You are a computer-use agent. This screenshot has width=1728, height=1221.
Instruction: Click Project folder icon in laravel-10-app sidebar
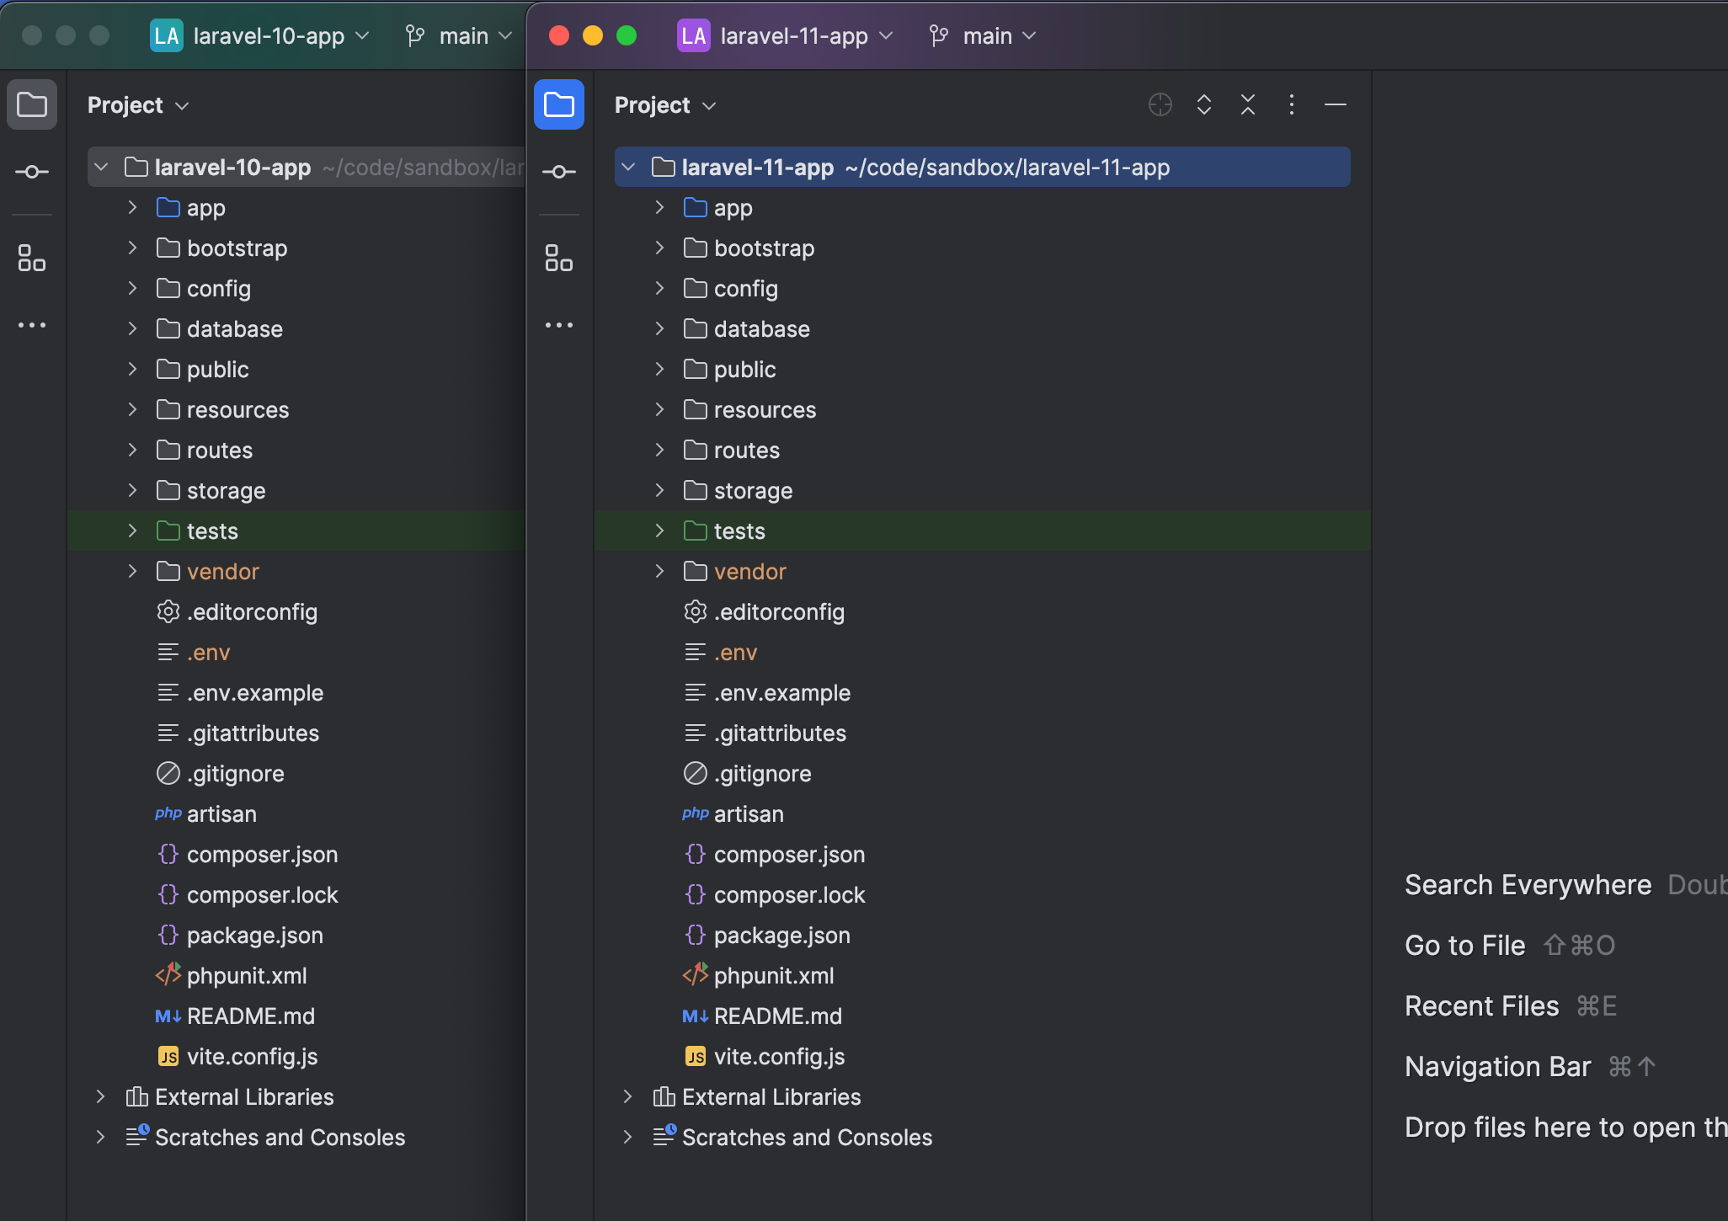[x=32, y=104]
